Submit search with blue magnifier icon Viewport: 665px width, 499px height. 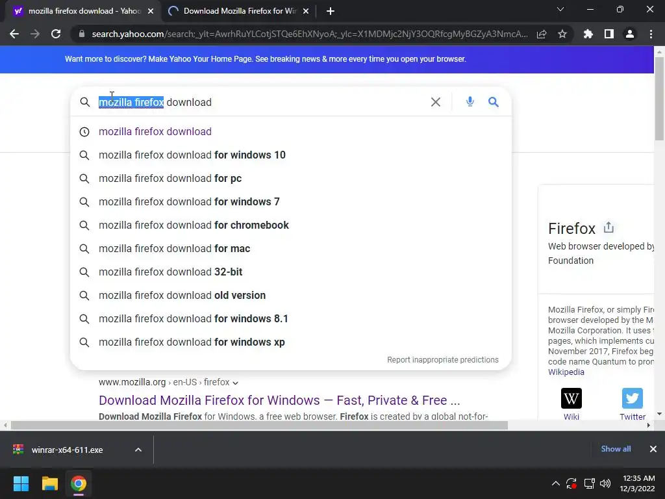pos(494,102)
